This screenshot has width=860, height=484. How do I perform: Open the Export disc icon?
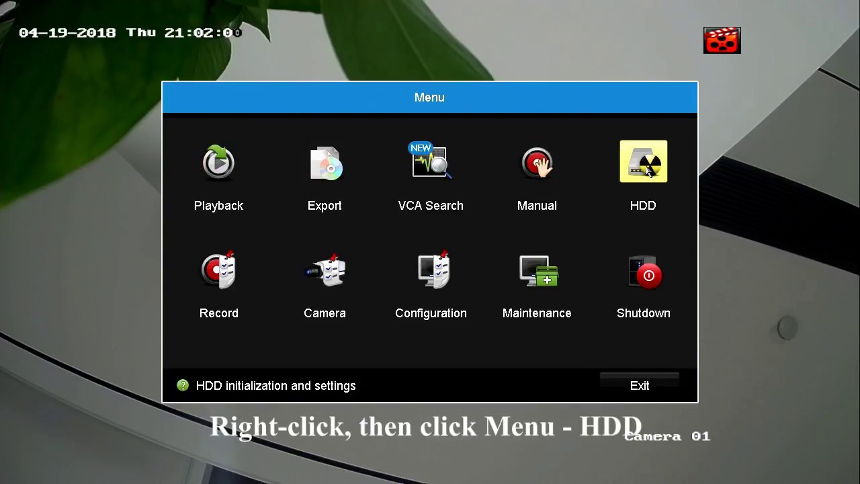(x=325, y=163)
